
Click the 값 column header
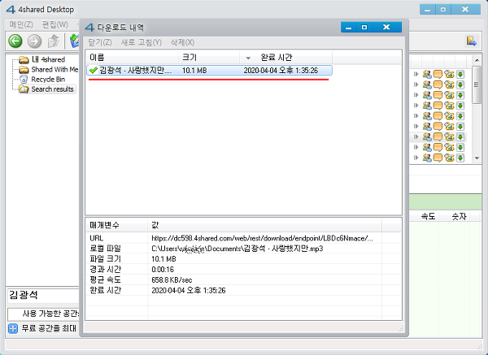coord(265,225)
